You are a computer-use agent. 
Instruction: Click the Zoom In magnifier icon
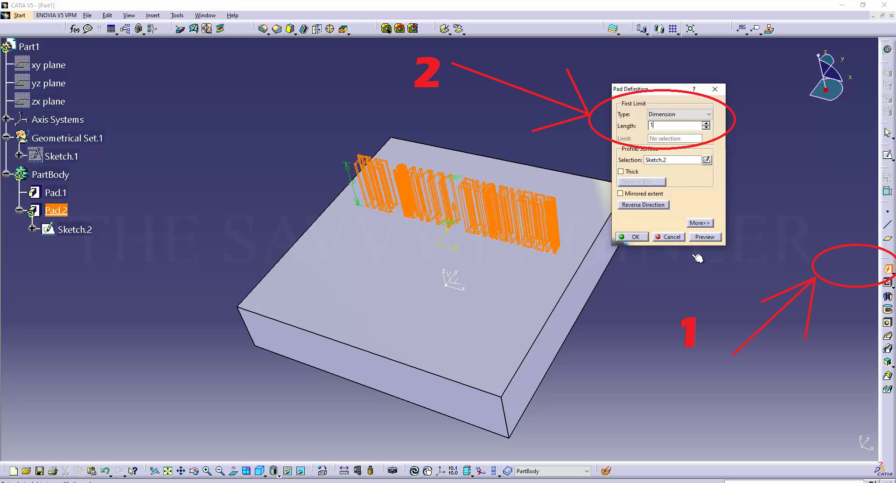[x=207, y=471]
